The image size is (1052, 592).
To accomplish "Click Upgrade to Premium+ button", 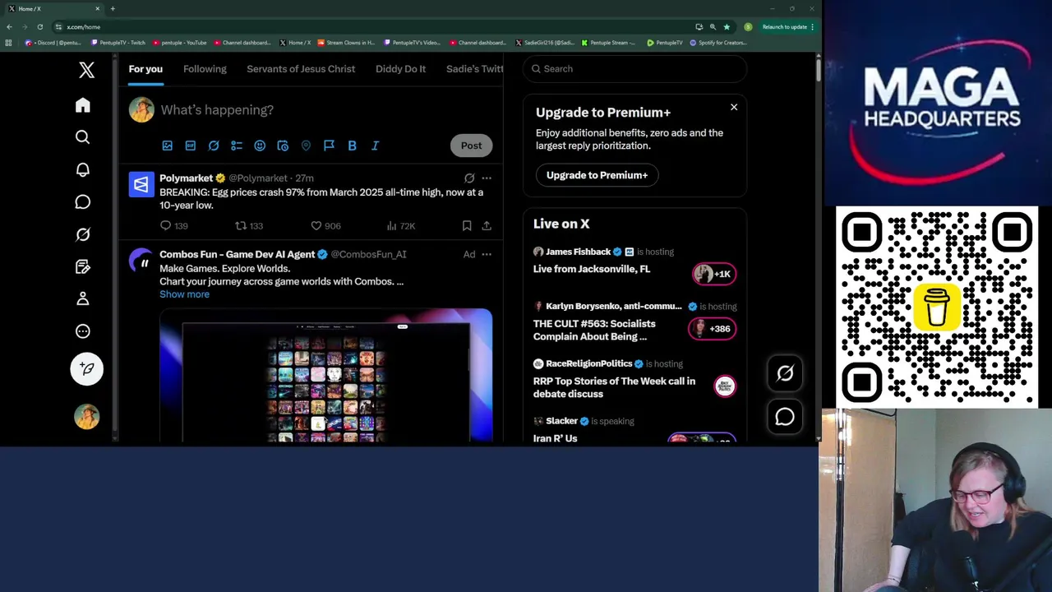I will point(597,175).
